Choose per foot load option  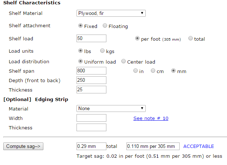click(x=137, y=39)
